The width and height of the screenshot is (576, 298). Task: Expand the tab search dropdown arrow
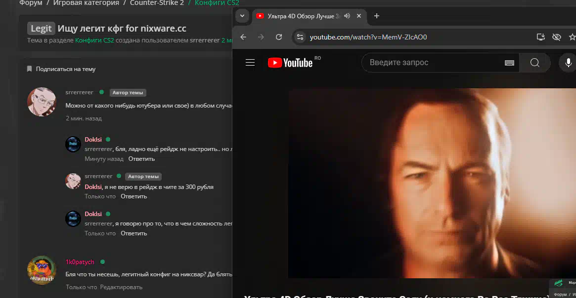coord(242,16)
